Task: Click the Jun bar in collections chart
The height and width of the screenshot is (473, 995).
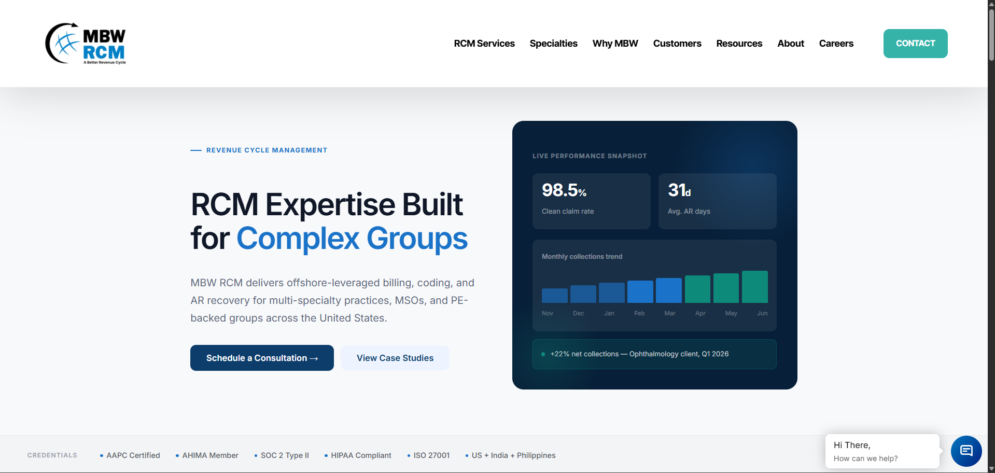Action: pyautogui.click(x=754, y=287)
